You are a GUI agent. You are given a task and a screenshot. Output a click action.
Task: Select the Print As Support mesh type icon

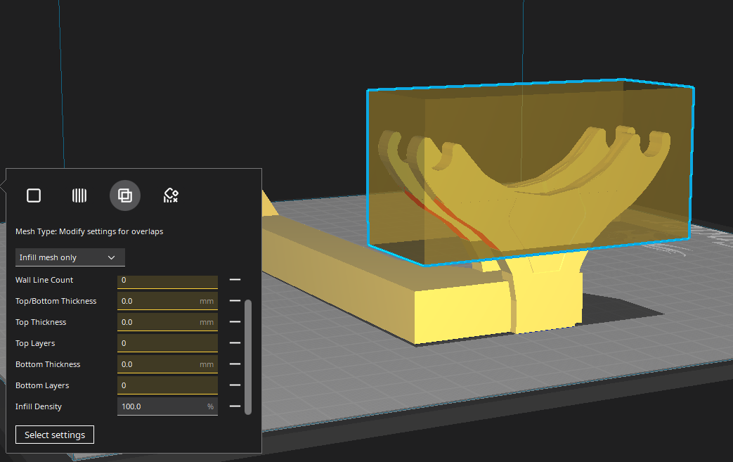click(79, 195)
